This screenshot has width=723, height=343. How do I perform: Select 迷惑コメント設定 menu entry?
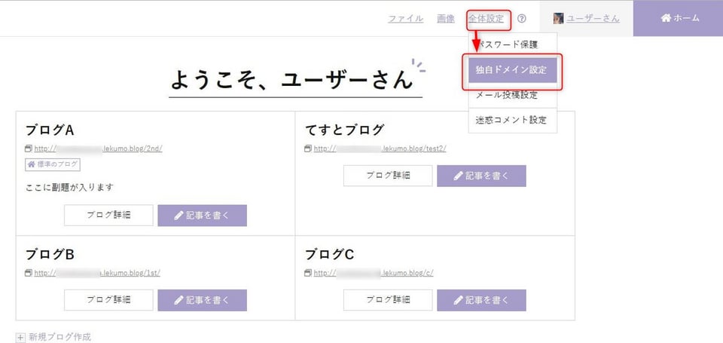coord(513,120)
